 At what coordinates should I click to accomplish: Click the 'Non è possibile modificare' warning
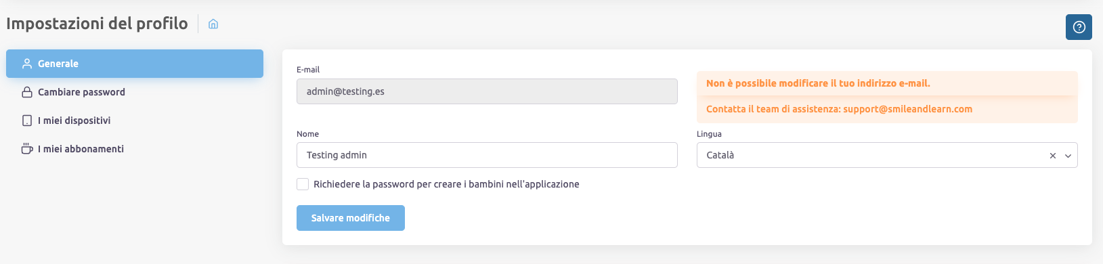click(x=818, y=83)
